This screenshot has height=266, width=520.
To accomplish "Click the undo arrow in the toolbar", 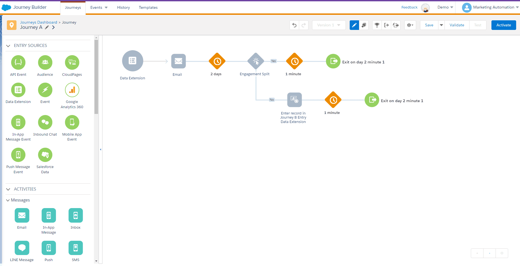I will (x=294, y=25).
